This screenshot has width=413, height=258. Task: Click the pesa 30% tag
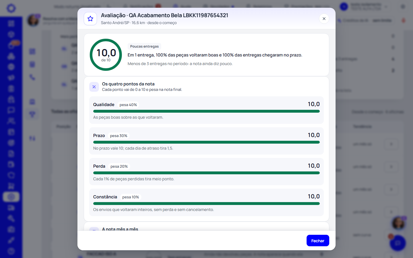coord(119,136)
